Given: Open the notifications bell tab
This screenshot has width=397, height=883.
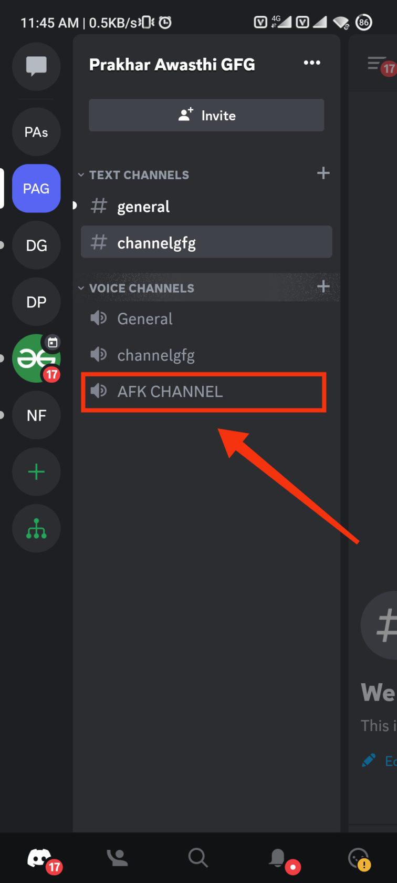Looking at the screenshot, I should coord(279,859).
